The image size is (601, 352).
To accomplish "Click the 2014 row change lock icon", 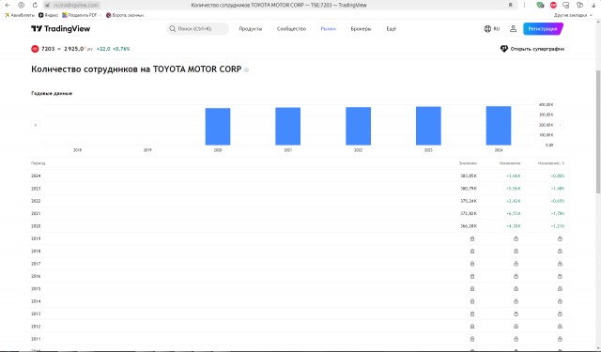I will (x=516, y=301).
